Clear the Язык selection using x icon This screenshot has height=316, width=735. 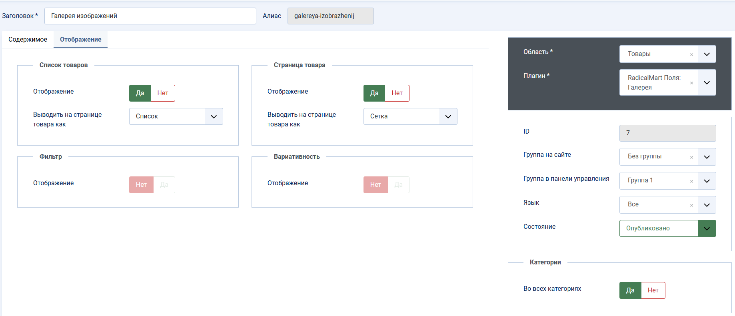pos(691,205)
